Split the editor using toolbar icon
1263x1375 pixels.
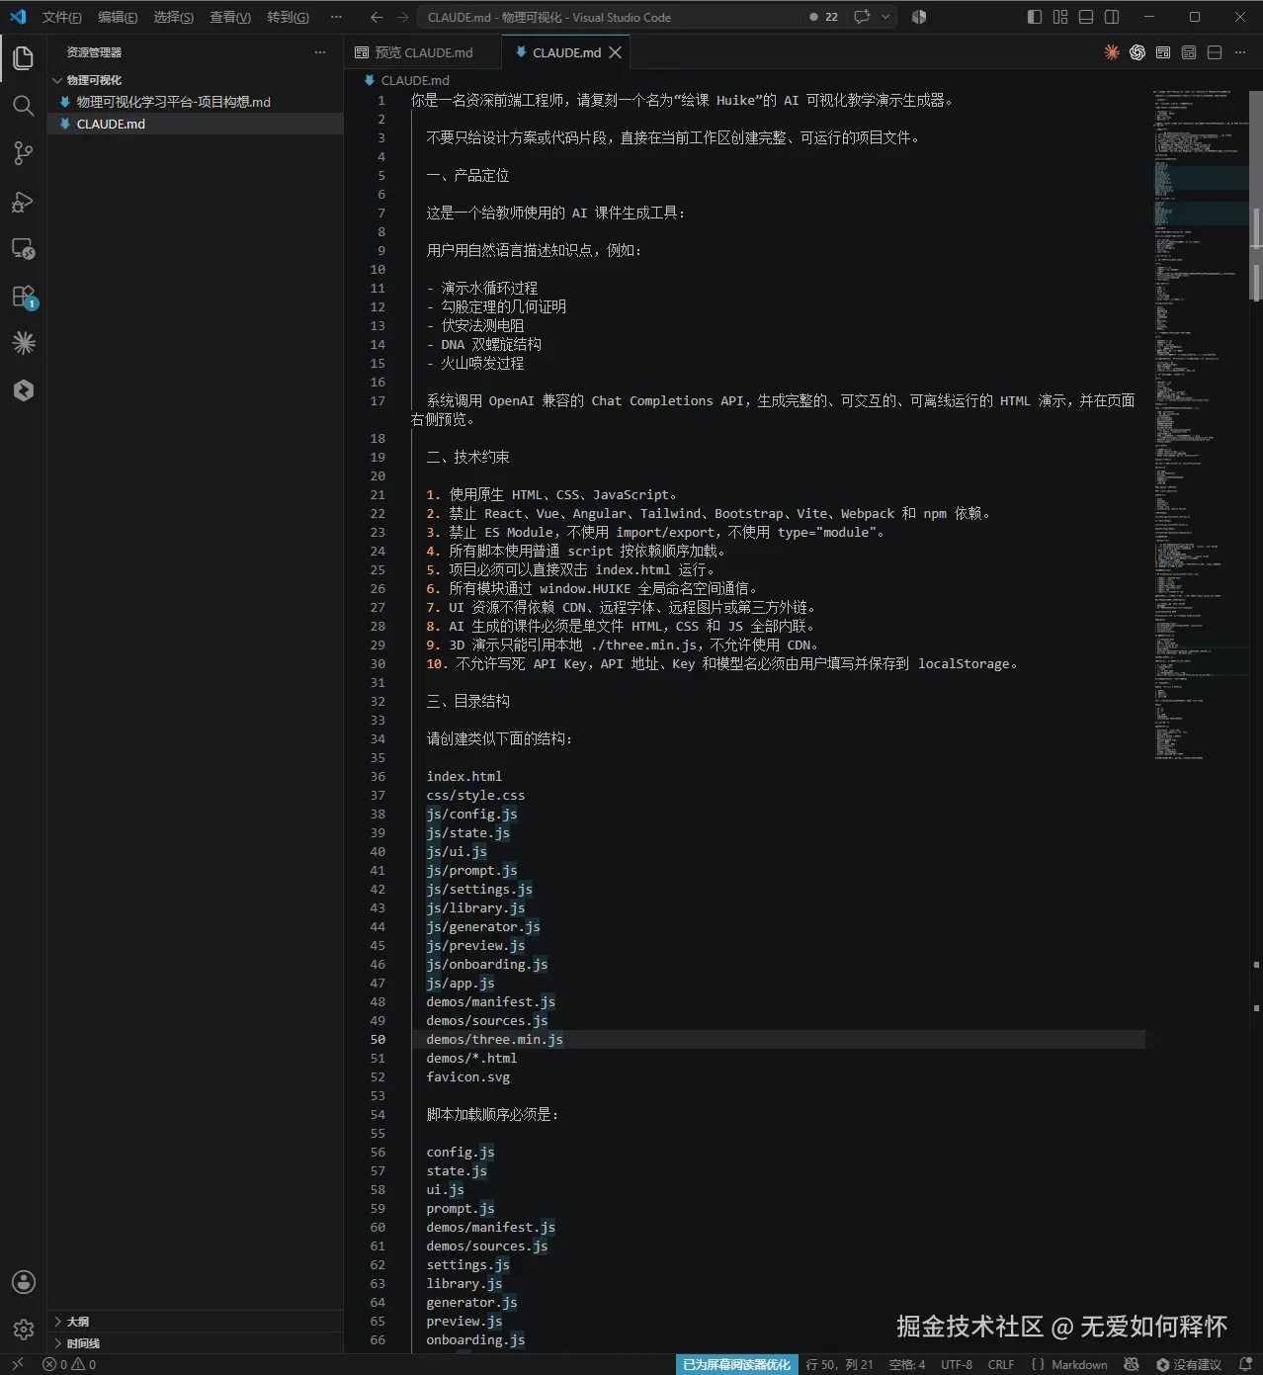[x=1215, y=52]
